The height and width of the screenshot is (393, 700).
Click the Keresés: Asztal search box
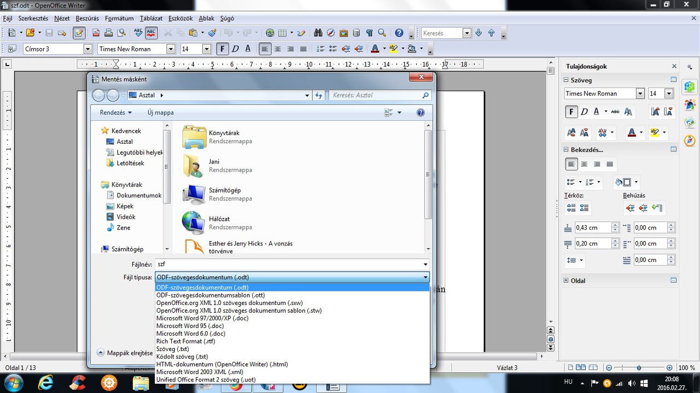click(380, 95)
